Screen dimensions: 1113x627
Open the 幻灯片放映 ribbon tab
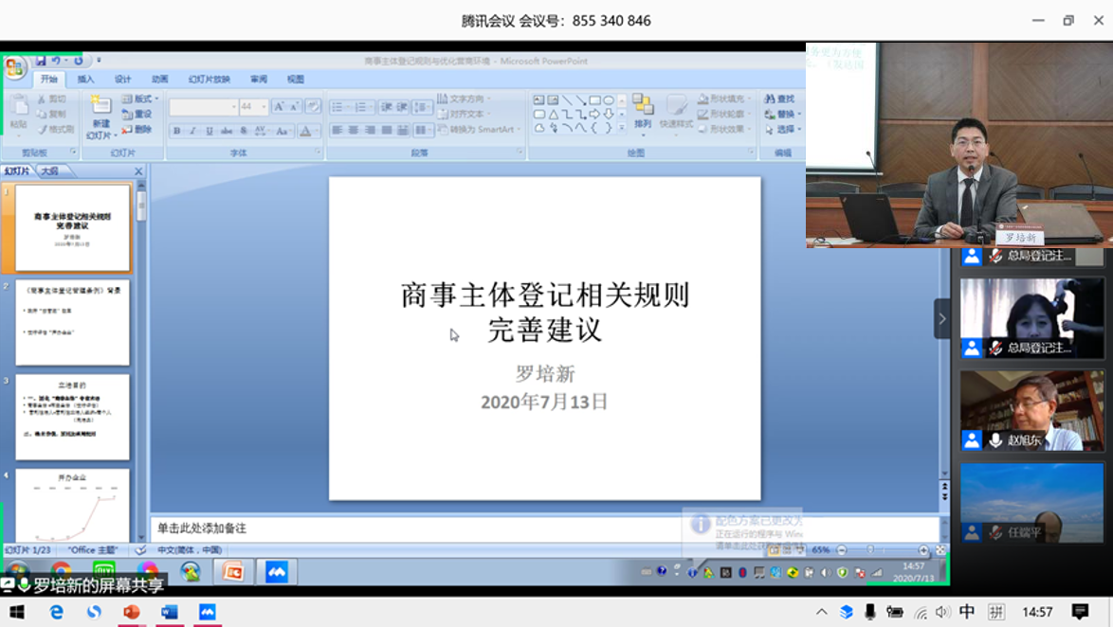pos(210,80)
